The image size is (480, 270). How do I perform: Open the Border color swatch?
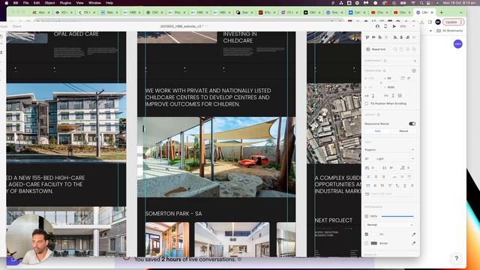coord(374,243)
